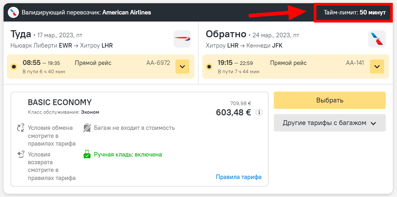Click the BASIC ECONOMY fare title
The height and width of the screenshot is (197, 397).
(60, 102)
